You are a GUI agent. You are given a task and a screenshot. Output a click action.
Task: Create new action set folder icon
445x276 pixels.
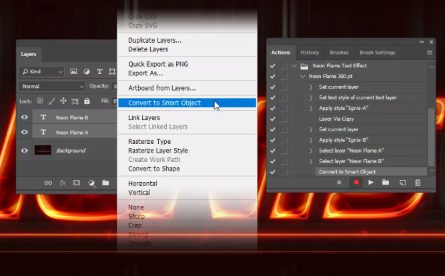[x=386, y=183]
